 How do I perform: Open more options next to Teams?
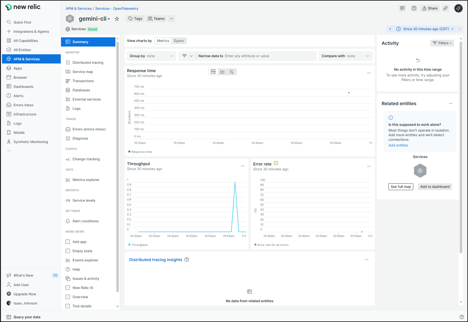(172, 19)
